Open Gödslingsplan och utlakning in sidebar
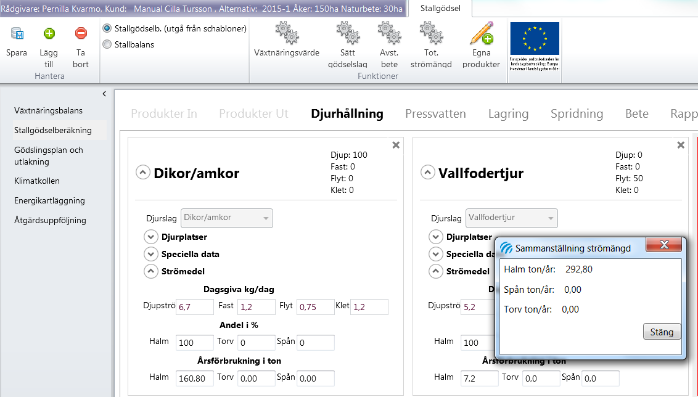The image size is (698, 397). point(49,156)
